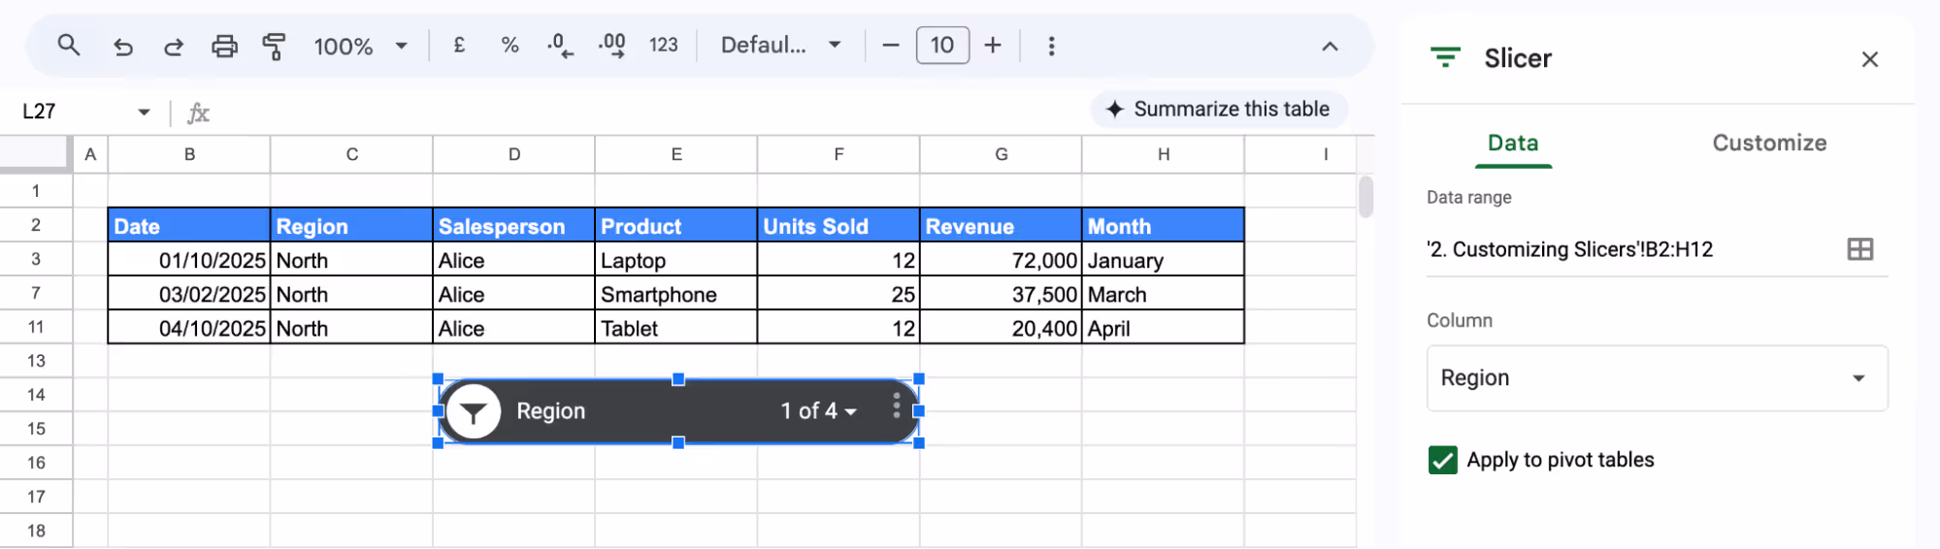Click the cell containing 25 units

[838, 294]
